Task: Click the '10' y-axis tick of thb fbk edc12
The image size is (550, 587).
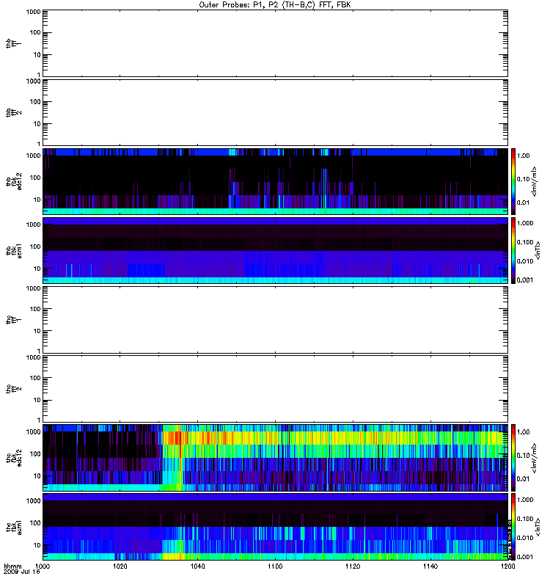Action: pyautogui.click(x=37, y=200)
